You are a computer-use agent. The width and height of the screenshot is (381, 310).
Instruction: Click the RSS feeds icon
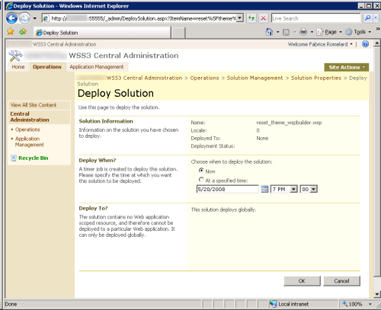pos(286,32)
